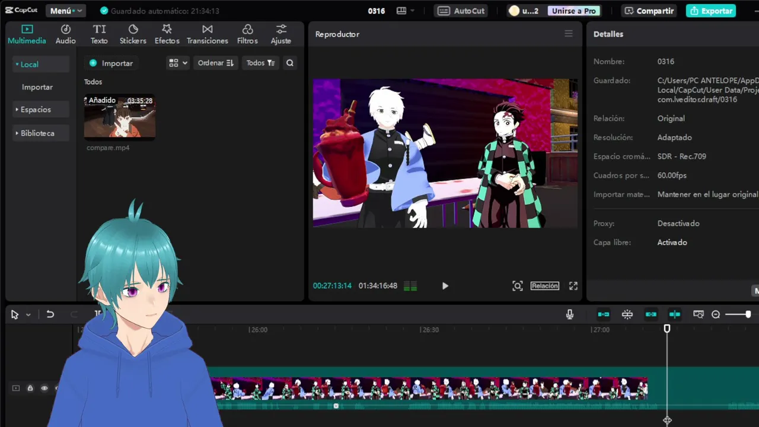Open the Efectos tab
Viewport: 759px width, 427px height.
click(x=167, y=34)
